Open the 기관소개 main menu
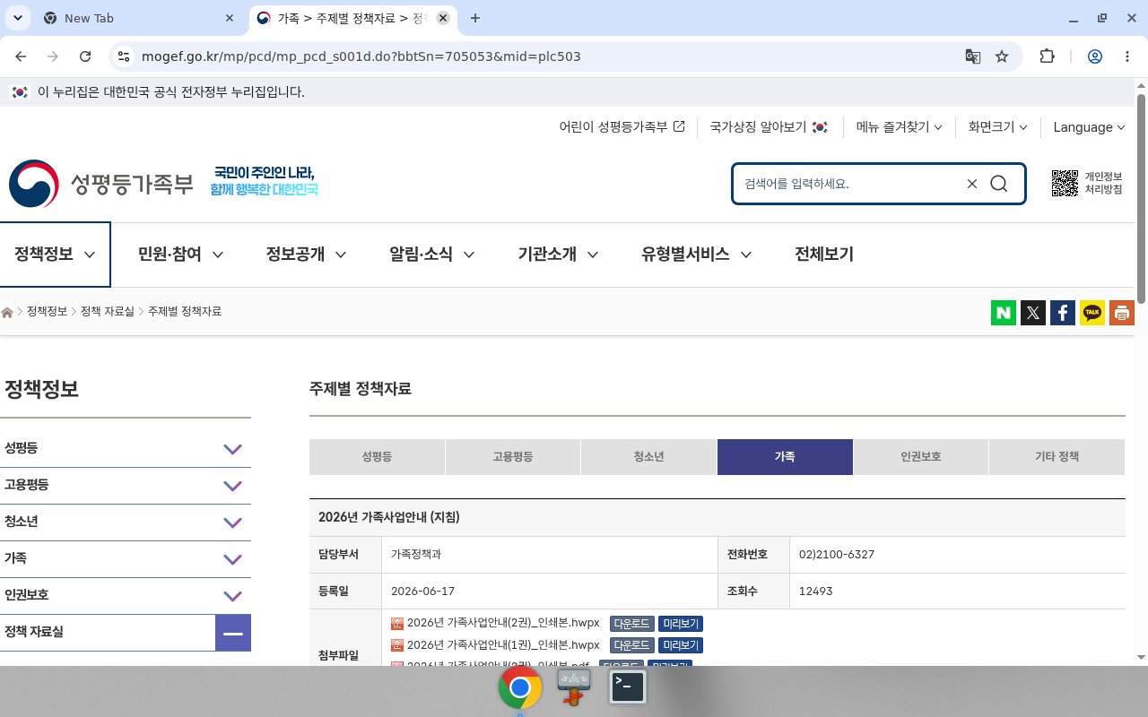 tap(558, 255)
